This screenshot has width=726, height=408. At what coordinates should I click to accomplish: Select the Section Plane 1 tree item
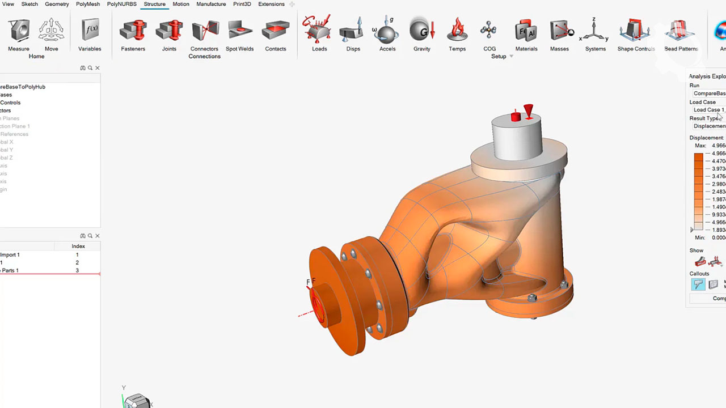(x=15, y=126)
